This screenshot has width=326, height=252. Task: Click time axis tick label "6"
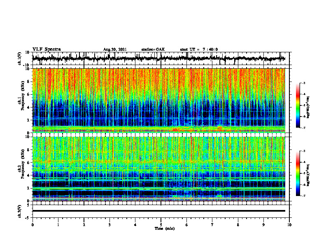(187, 225)
